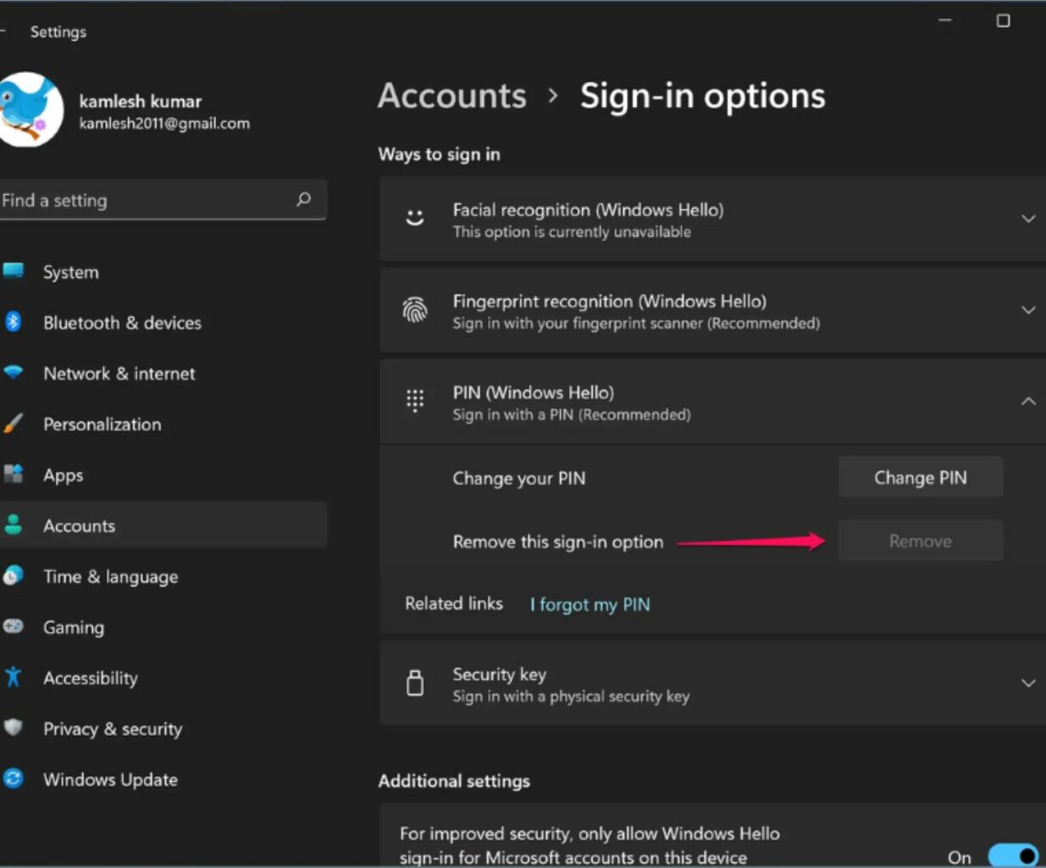Select the Bluetooth & devices icon
The width and height of the screenshot is (1046, 868).
pyautogui.click(x=14, y=322)
